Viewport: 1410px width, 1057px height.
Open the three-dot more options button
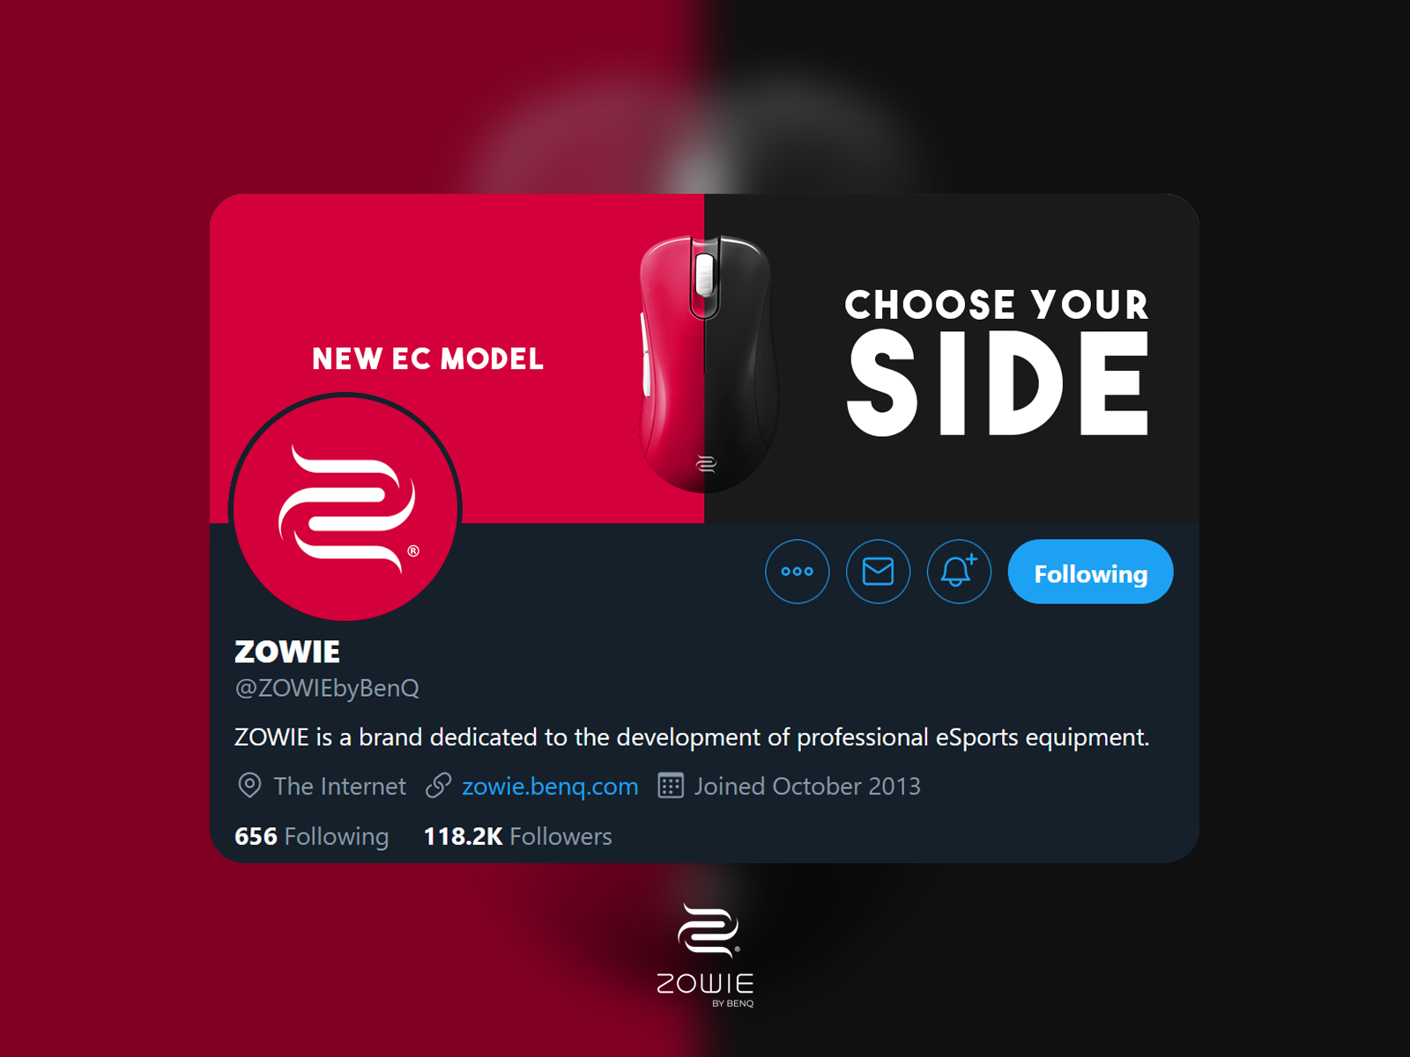(x=797, y=572)
